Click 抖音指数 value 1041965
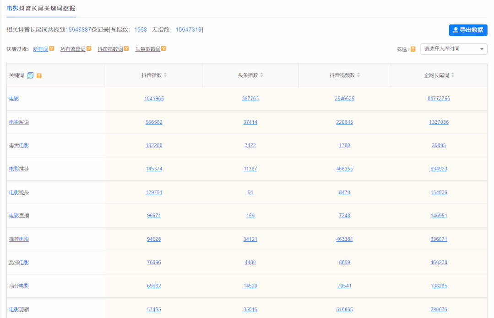The image size is (494, 318). [x=154, y=99]
